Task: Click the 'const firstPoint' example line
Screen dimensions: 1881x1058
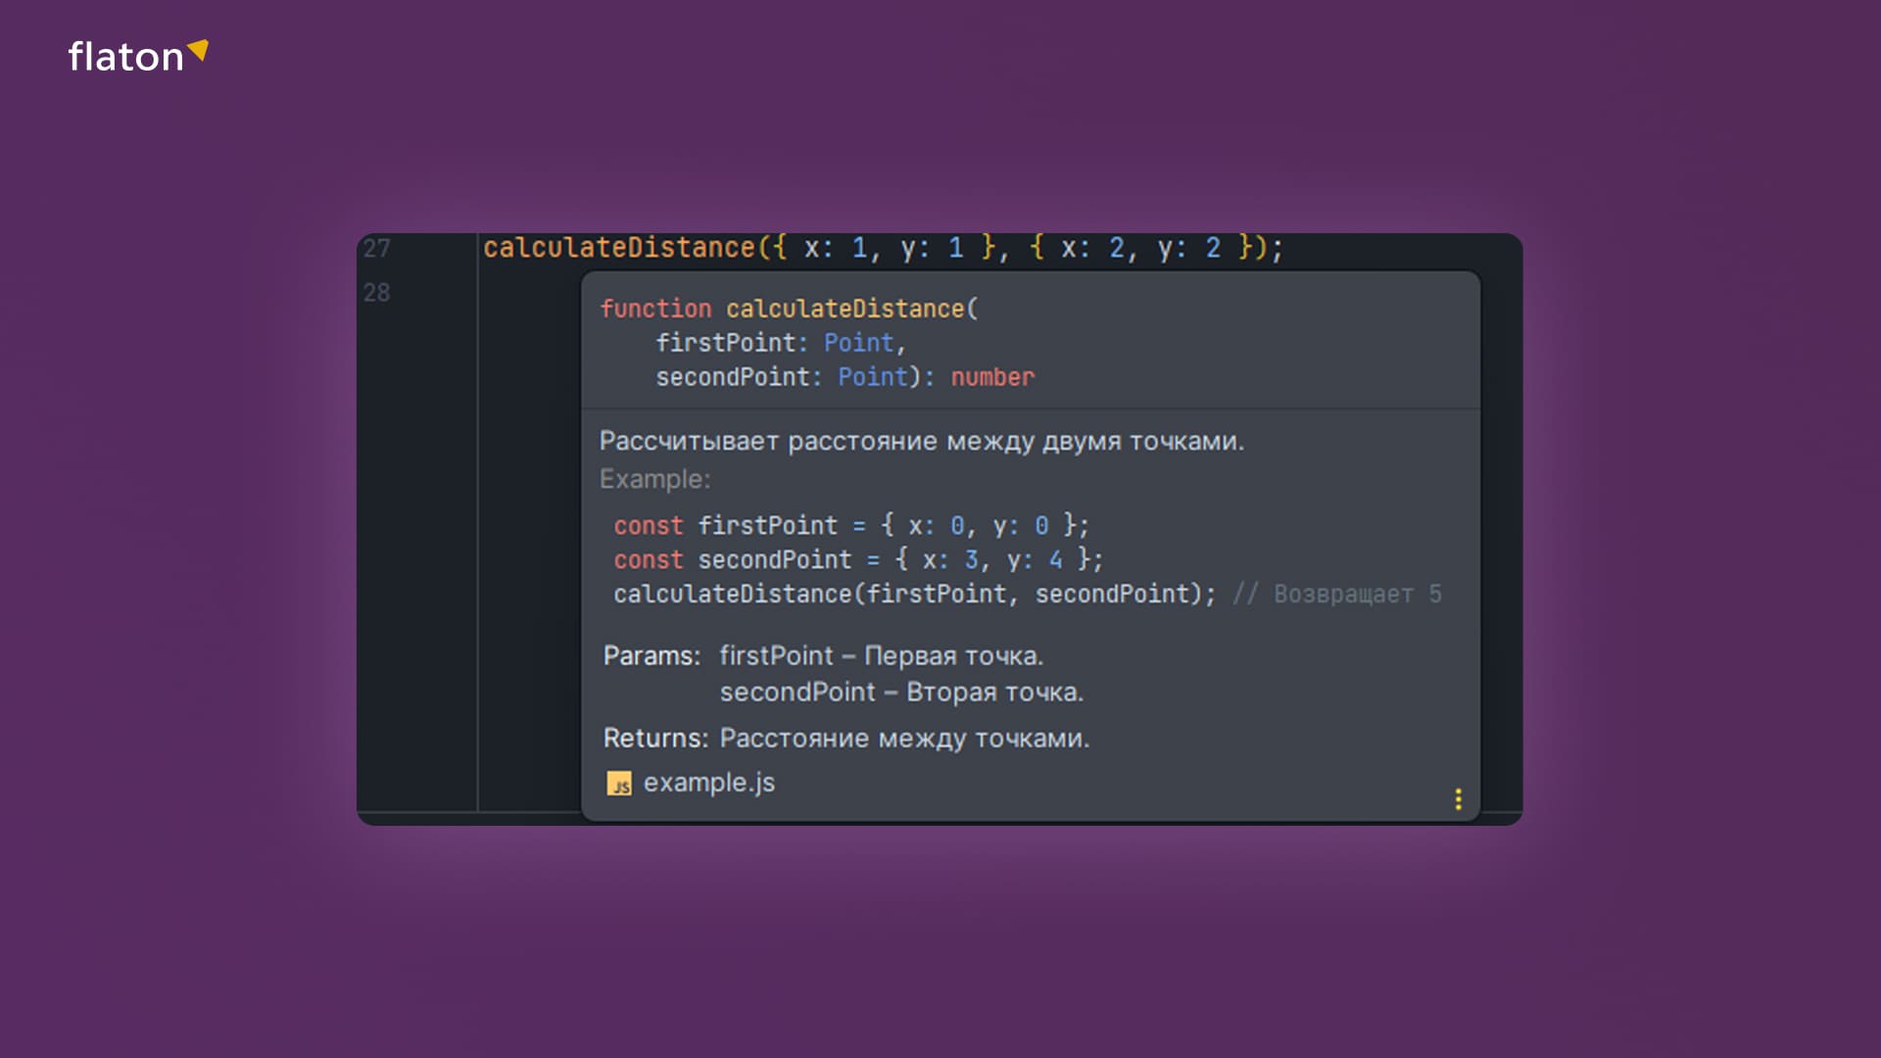Action: coord(851,526)
